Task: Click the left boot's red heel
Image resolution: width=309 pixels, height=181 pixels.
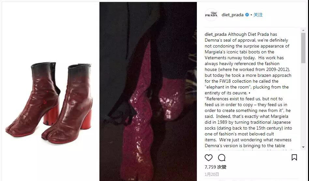Action: click(x=51, y=115)
